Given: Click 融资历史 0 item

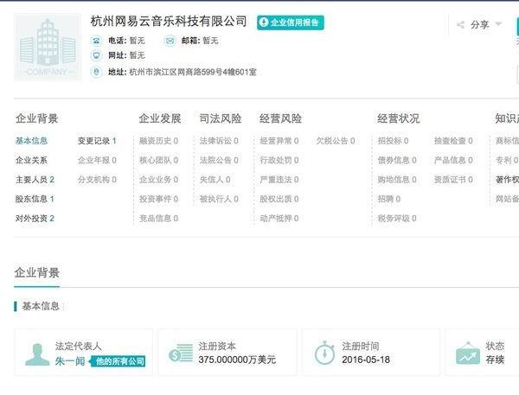Looking at the screenshot, I should tap(158, 141).
